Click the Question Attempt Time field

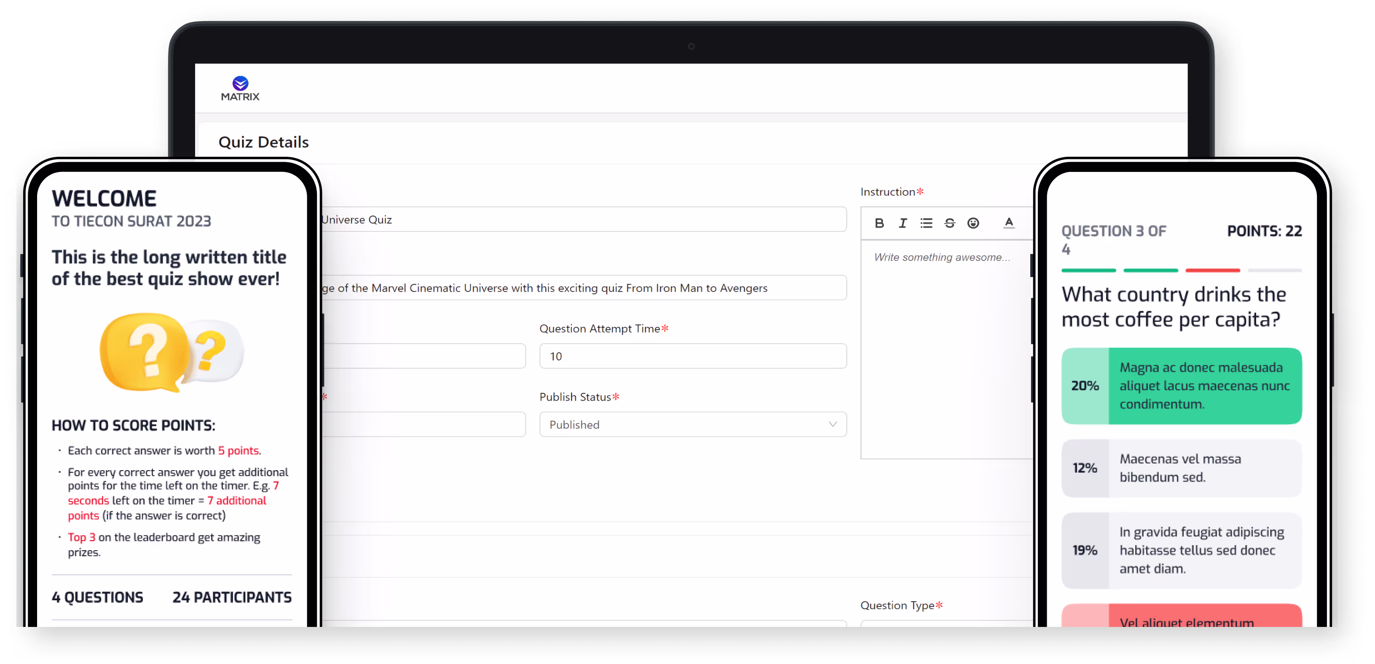692,356
